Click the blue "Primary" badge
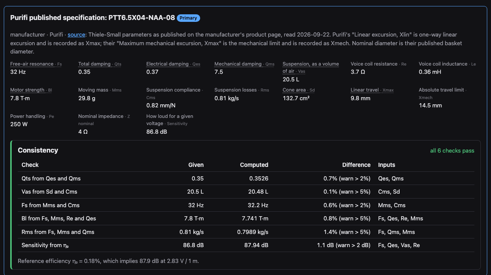491x275 pixels. [188, 18]
